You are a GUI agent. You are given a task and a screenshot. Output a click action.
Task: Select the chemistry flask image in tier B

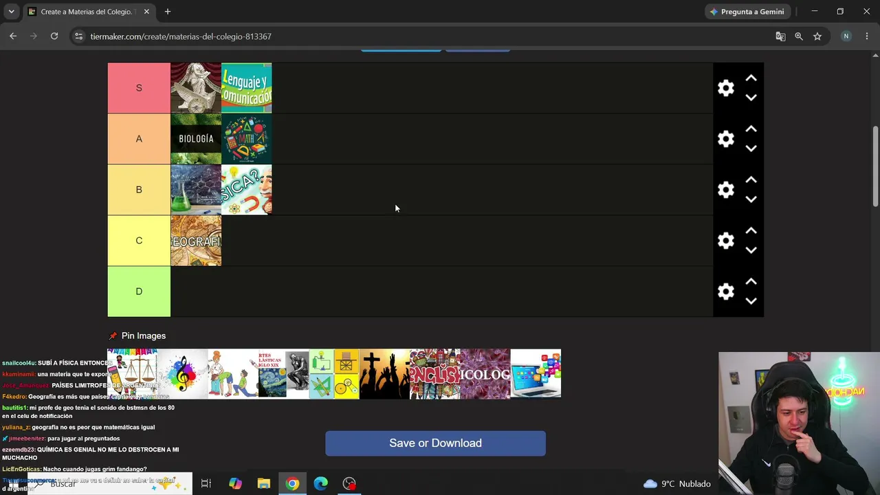click(x=196, y=190)
